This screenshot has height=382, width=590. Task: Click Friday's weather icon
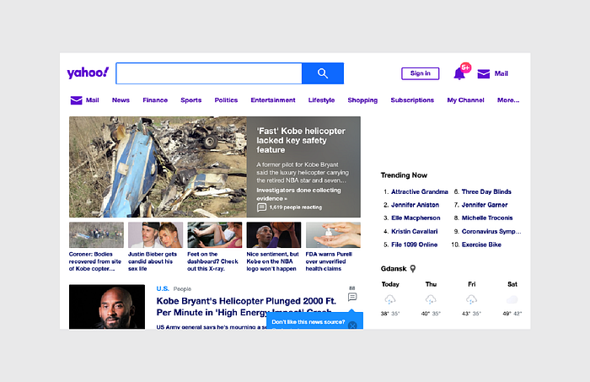(x=471, y=299)
